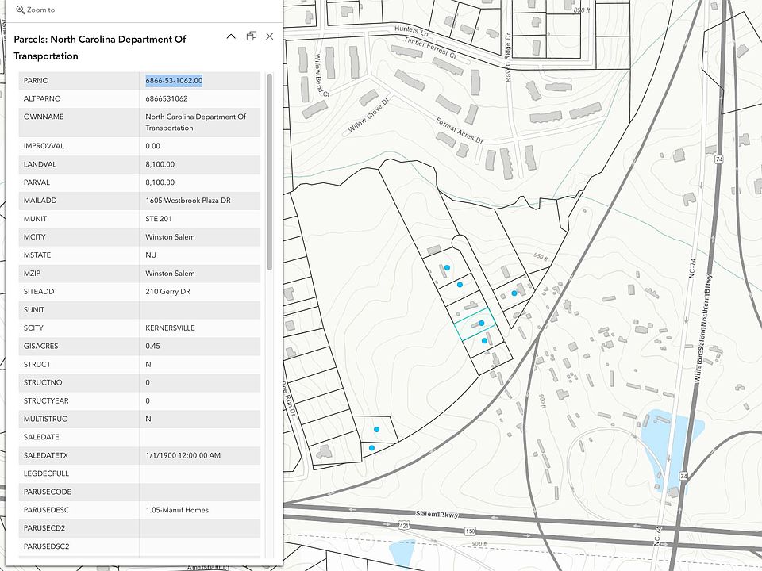The height and width of the screenshot is (571, 762).
Task: Click the MAILADD value 1605 Westbrook Plaza DR
Action: coord(188,201)
